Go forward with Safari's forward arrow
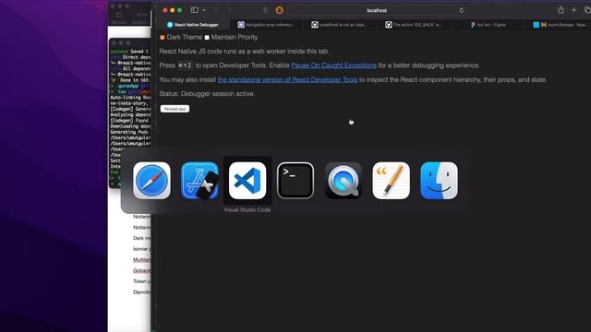 click(228, 10)
